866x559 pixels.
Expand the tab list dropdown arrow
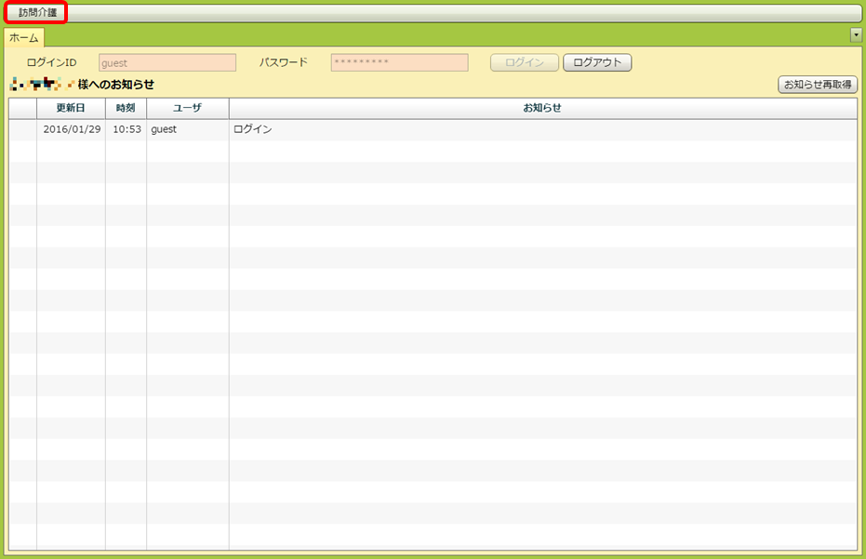[x=856, y=35]
